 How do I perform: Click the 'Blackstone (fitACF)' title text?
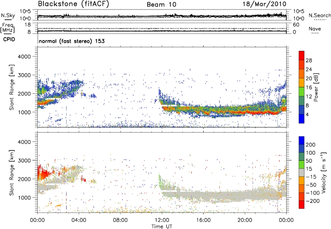coord(74,4)
